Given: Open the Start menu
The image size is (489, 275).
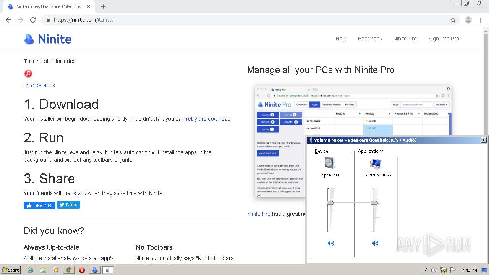Looking at the screenshot, I should pos(10,270).
